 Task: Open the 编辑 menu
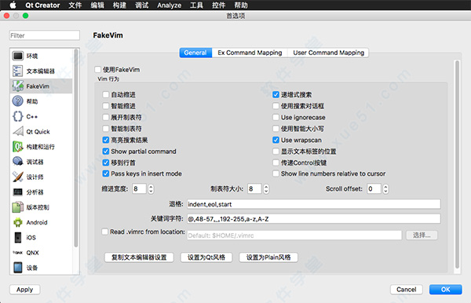pyautogui.click(x=97, y=5)
